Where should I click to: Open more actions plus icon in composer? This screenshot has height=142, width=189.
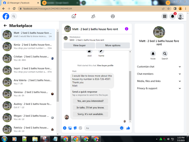[65, 128]
